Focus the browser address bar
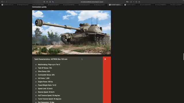 pos(92,2)
